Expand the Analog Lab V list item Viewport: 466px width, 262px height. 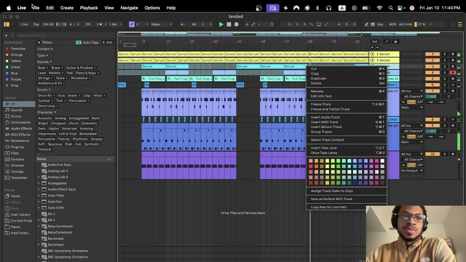pos(39,177)
